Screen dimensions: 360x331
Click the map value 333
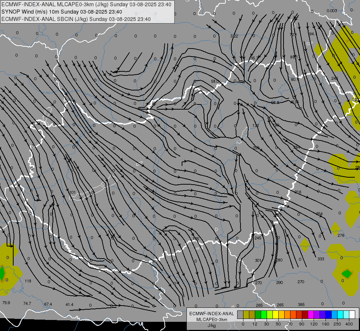click(x=321, y=259)
